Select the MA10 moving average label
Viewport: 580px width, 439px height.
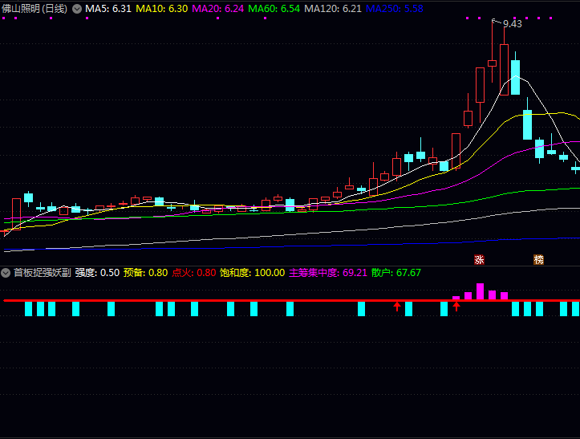click(x=161, y=9)
